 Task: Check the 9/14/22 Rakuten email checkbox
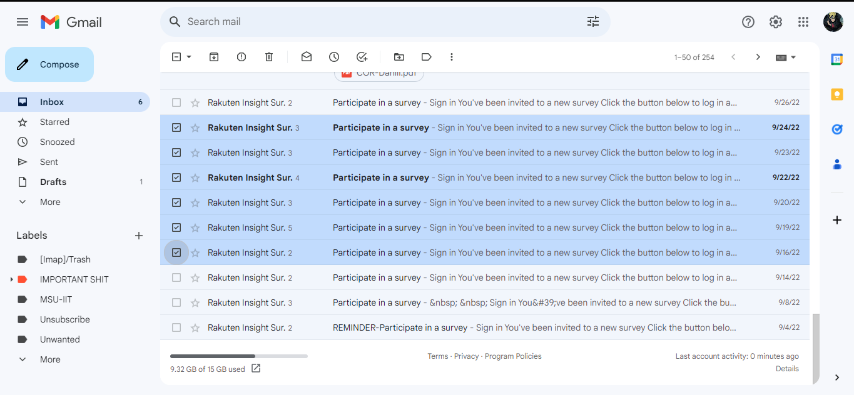[176, 277]
